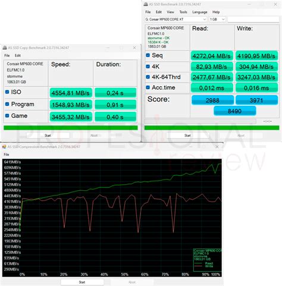Toggle the Seq test checkbox
Screen dimensions: 282x286
point(148,55)
